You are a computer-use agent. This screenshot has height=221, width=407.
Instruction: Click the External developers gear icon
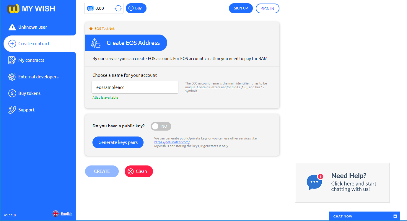point(12,77)
